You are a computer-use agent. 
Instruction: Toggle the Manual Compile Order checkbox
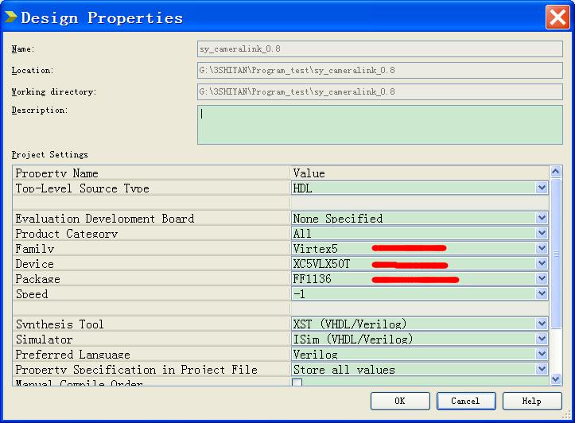tap(297, 382)
